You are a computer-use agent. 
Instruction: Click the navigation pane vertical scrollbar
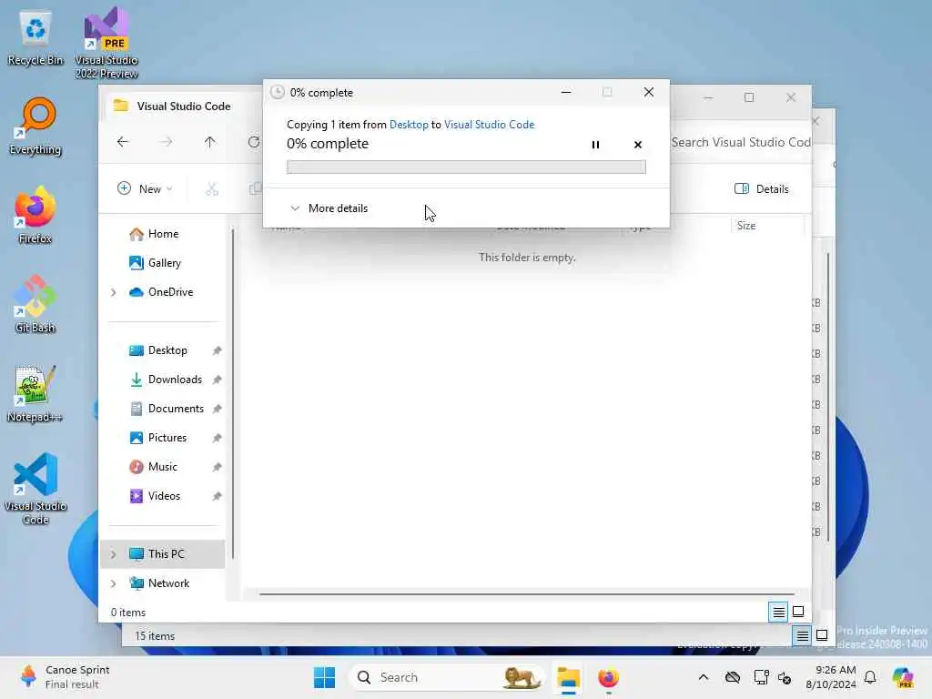click(233, 393)
